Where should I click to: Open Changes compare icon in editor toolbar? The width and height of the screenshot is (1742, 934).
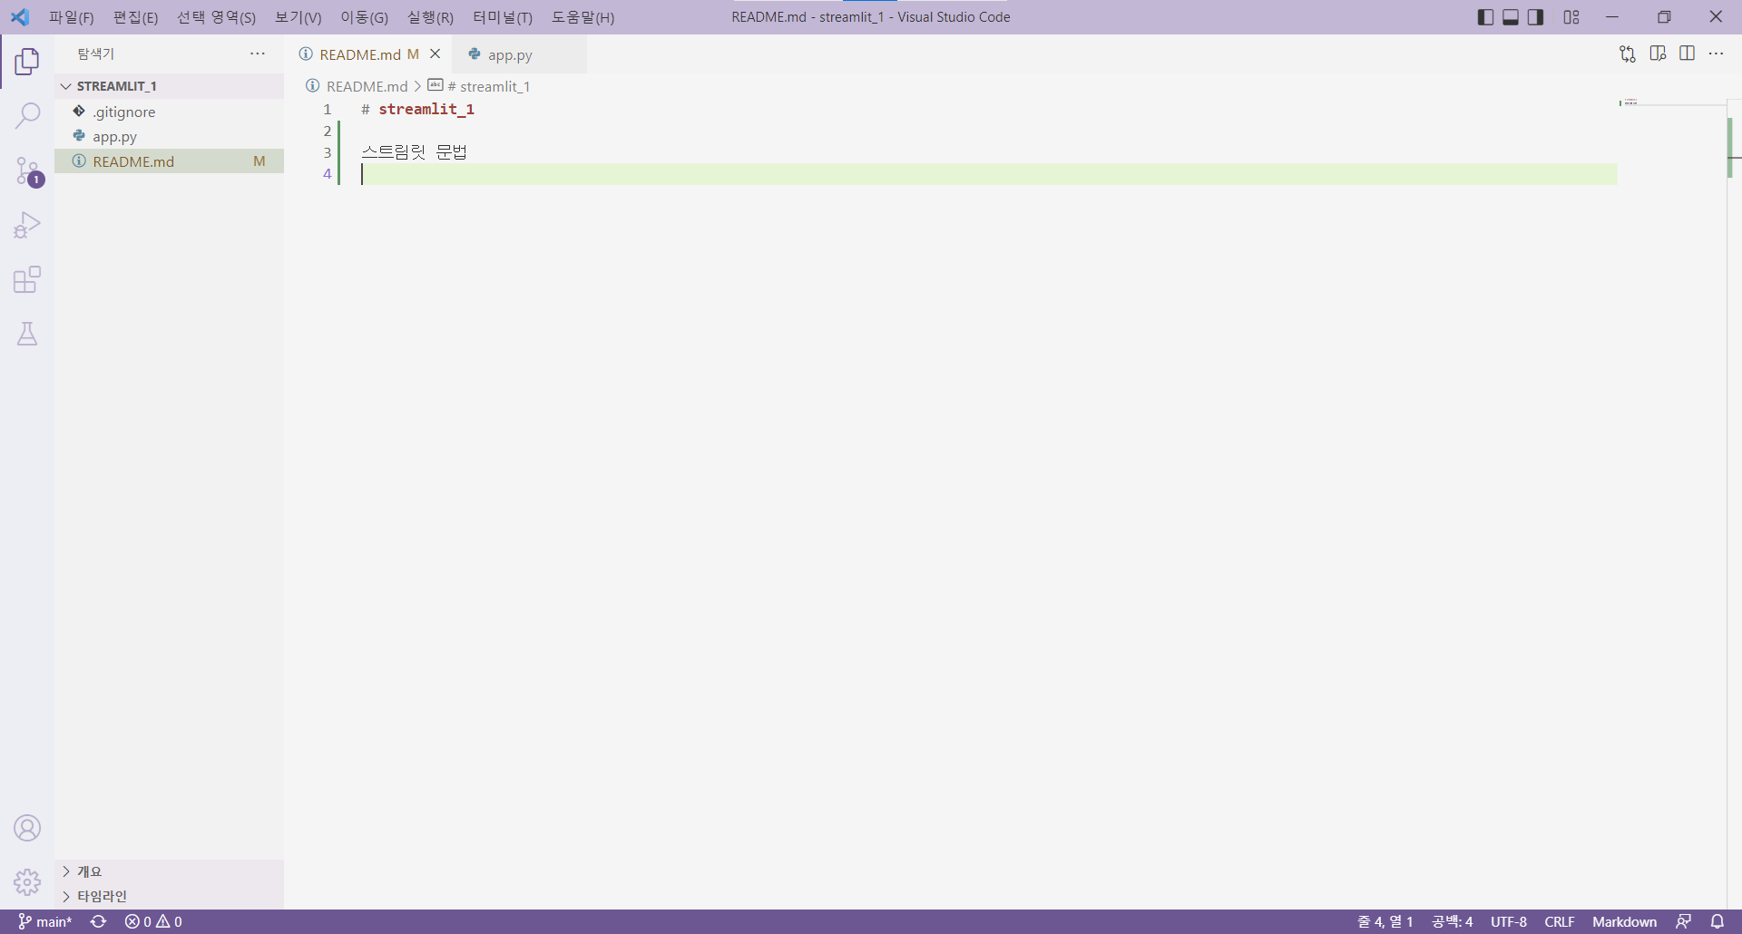tap(1628, 54)
